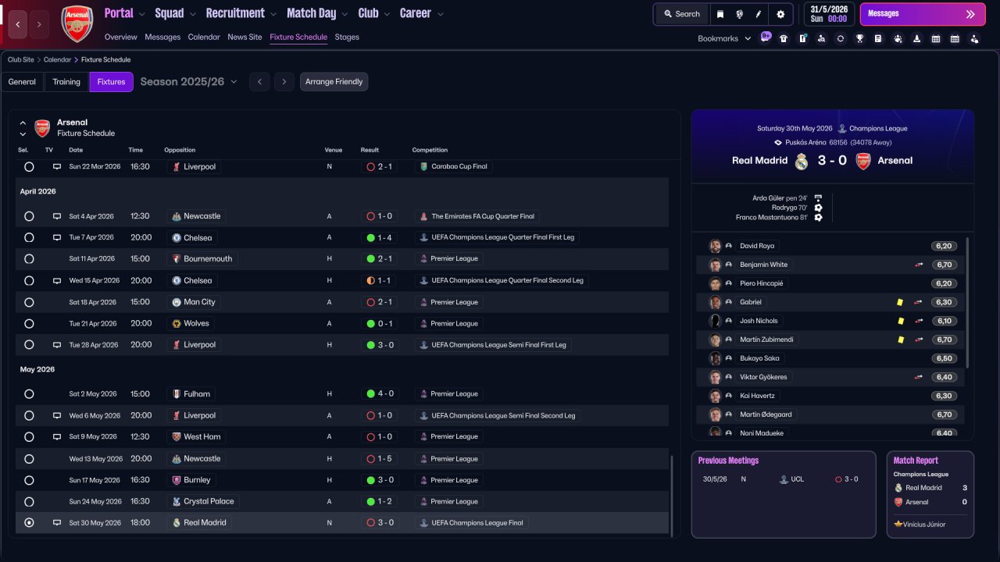
Task: Switch to the Training tab
Action: 66,82
